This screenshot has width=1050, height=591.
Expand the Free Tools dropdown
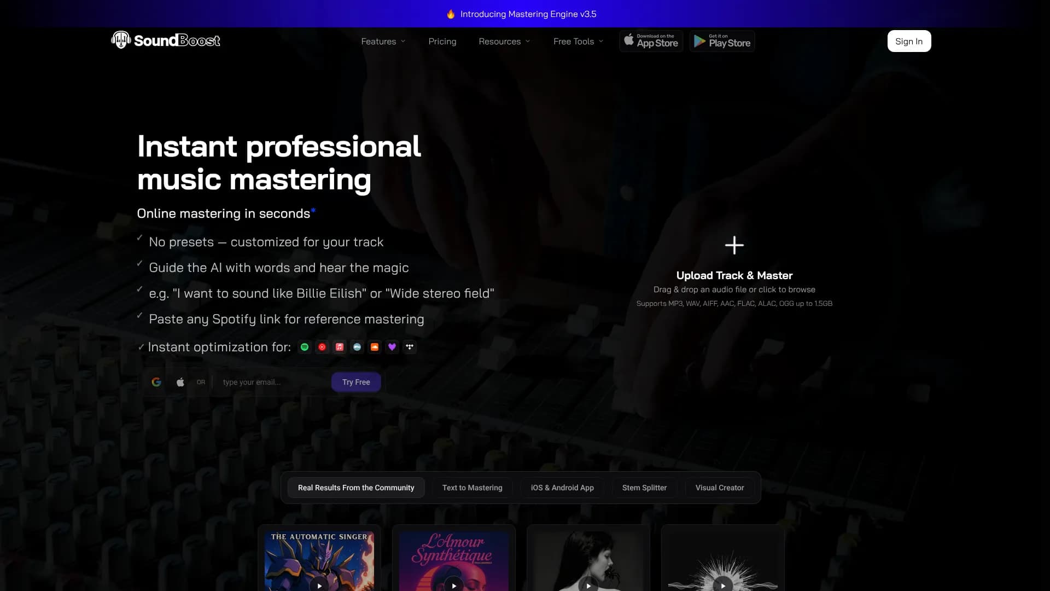[577, 41]
